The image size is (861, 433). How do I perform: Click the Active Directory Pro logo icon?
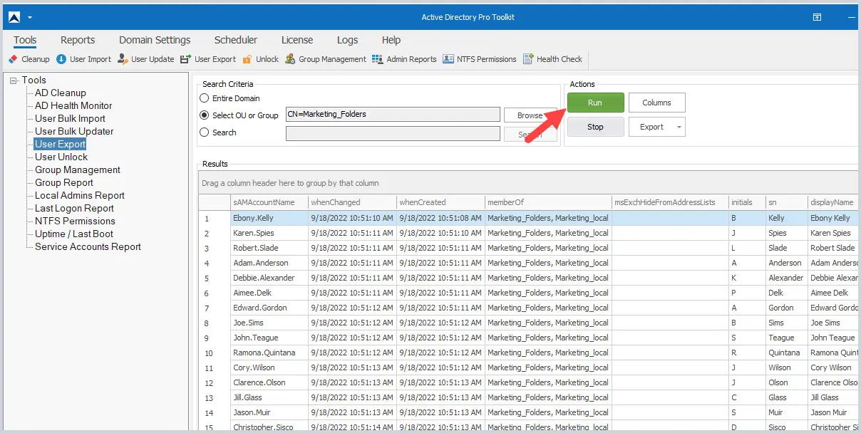[14, 17]
